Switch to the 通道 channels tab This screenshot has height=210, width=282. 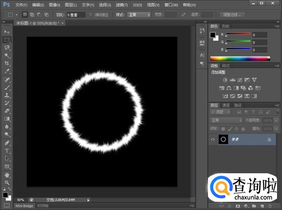click(226, 105)
